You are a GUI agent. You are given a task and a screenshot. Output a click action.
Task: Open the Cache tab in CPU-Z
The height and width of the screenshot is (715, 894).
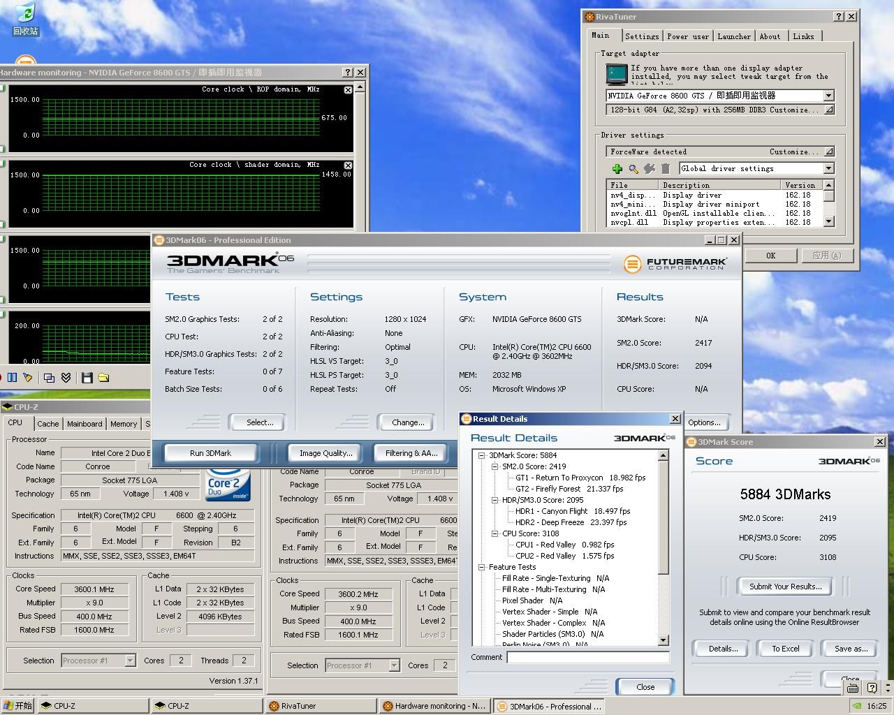point(47,424)
